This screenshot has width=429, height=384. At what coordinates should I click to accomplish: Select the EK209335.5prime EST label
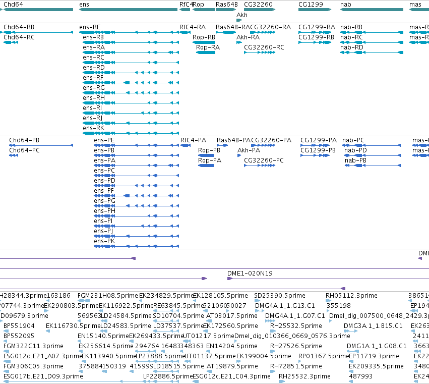tap(376, 366)
